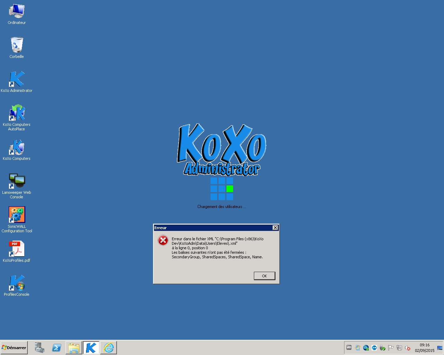Viewport: 444px width, 355px height.
Task: Click the blue two-dot tray icon
Action: (x=374, y=348)
